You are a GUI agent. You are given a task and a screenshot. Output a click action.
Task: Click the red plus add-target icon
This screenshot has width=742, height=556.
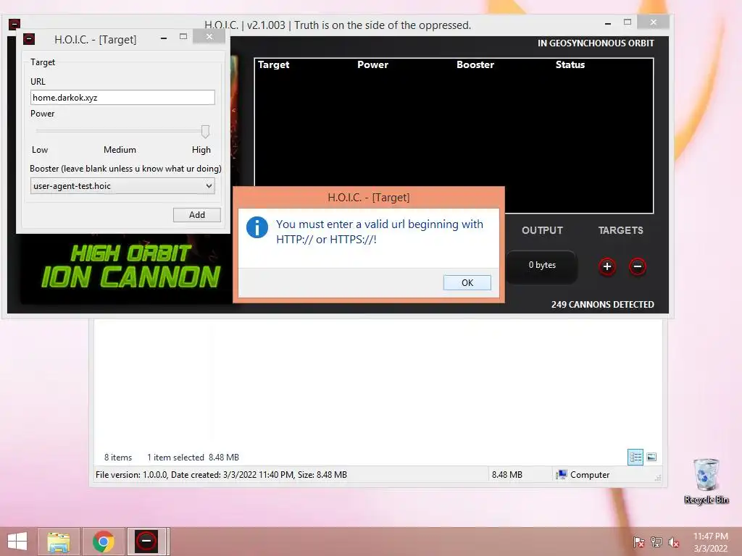pos(607,266)
